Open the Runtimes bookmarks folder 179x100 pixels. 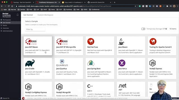pos(68,9)
